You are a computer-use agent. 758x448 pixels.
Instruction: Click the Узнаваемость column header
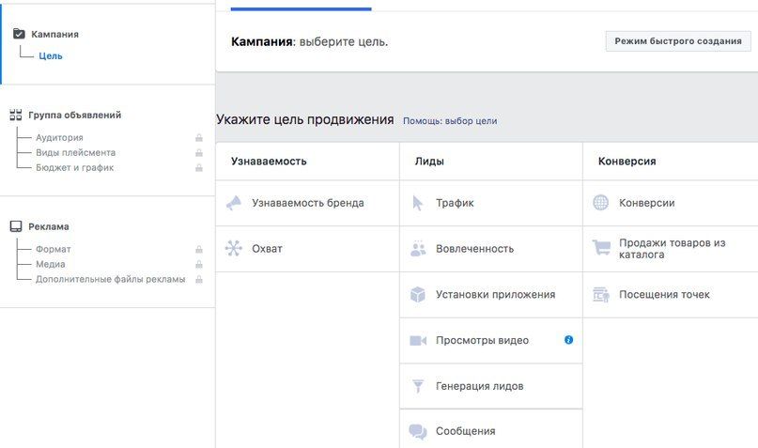(269, 162)
